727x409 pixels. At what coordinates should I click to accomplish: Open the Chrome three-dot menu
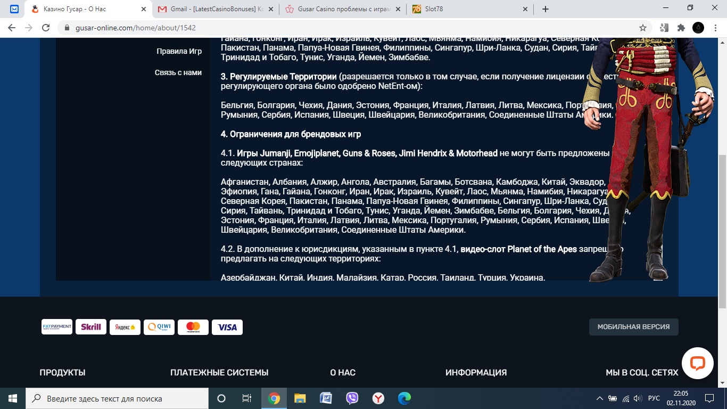click(715, 28)
